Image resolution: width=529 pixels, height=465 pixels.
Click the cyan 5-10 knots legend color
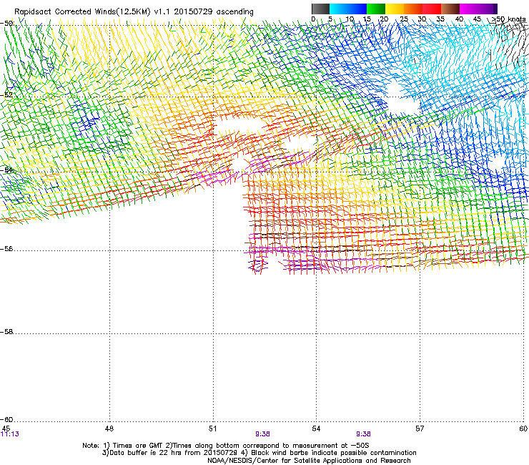tap(339, 9)
